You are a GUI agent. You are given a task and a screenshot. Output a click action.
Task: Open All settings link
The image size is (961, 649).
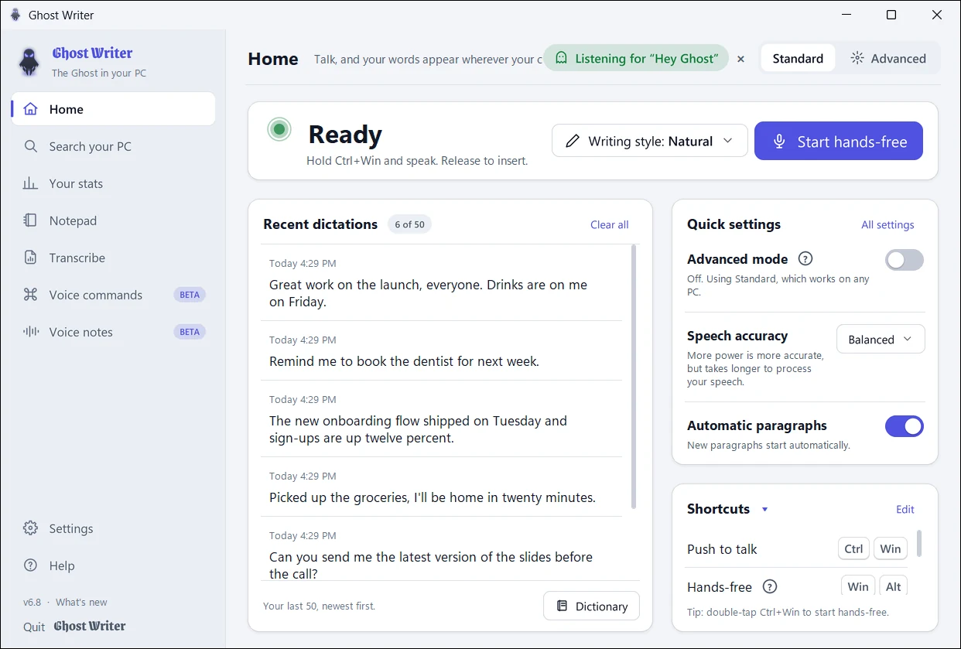[887, 224]
